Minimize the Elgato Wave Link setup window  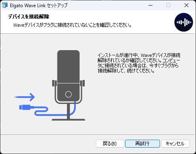click(x=150, y=6)
